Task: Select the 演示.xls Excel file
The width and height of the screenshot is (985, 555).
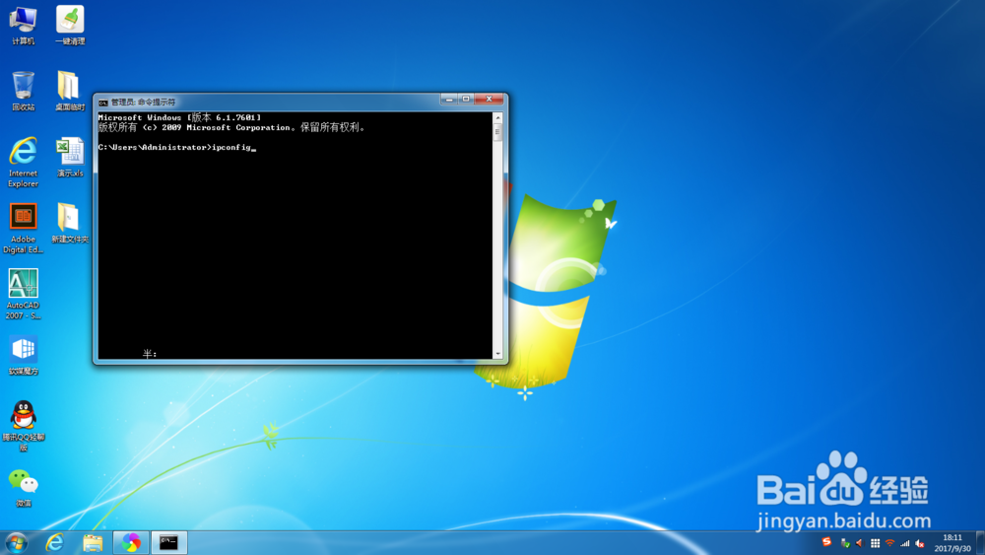Action: tap(70, 157)
